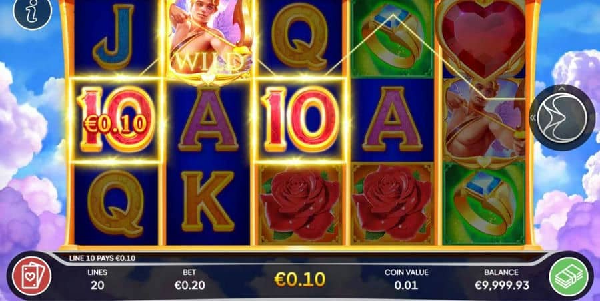Viewport: 600px width, 301px height.
Task: Open the COIN VALUE 0.01 setting
Action: point(406,279)
